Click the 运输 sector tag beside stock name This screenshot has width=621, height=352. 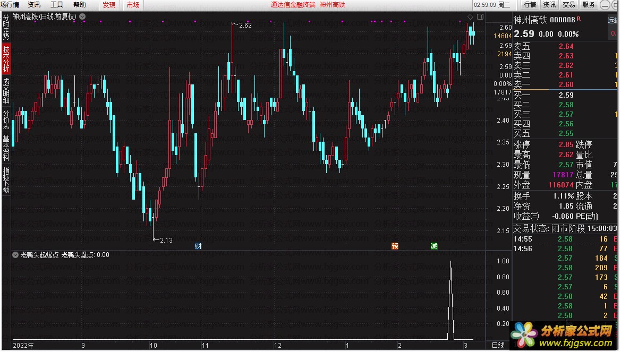[613, 20]
